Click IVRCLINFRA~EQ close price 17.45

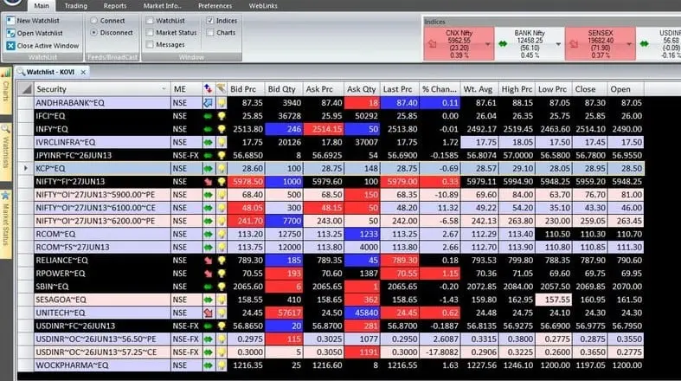point(590,142)
